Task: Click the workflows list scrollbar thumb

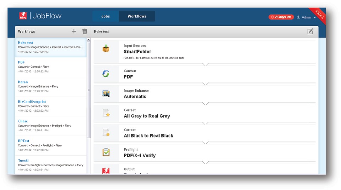Action: tap(88, 90)
